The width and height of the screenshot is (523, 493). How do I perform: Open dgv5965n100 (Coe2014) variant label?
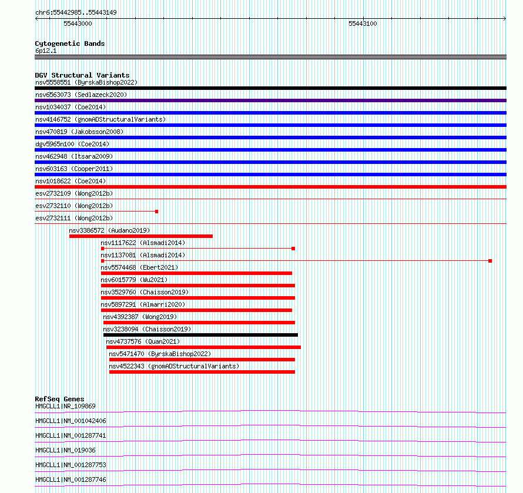tap(72, 144)
